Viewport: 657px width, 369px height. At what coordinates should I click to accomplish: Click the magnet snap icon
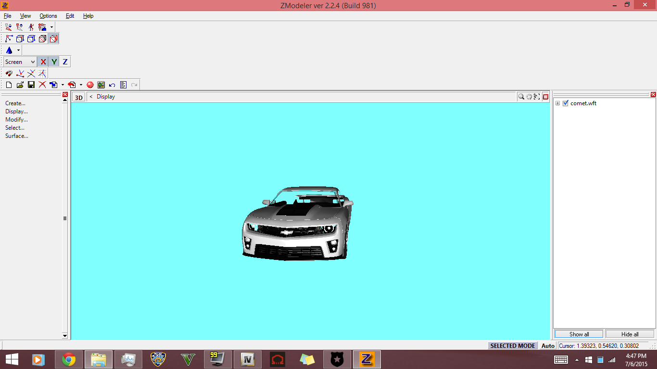click(9, 74)
